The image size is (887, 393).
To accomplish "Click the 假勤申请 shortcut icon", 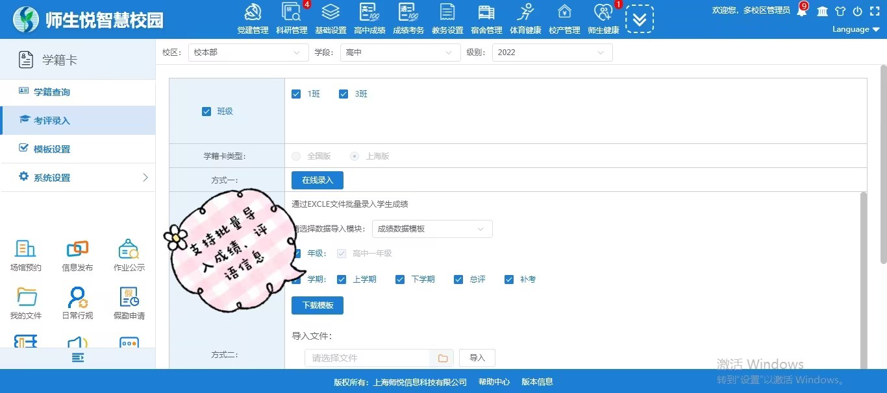I will (x=129, y=297).
